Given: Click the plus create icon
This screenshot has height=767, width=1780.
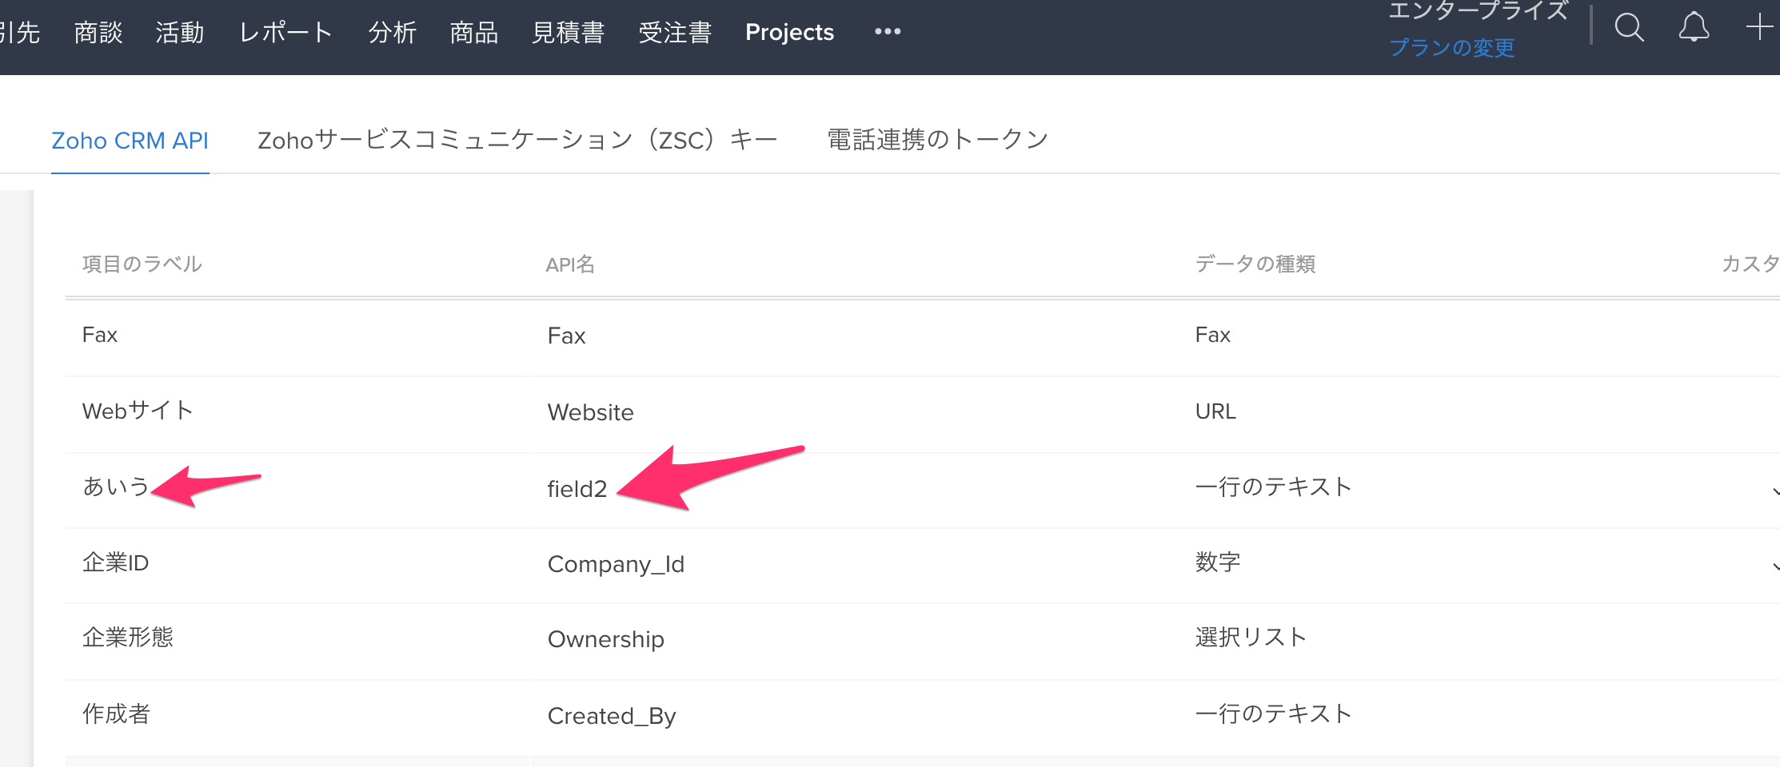Looking at the screenshot, I should [1759, 28].
